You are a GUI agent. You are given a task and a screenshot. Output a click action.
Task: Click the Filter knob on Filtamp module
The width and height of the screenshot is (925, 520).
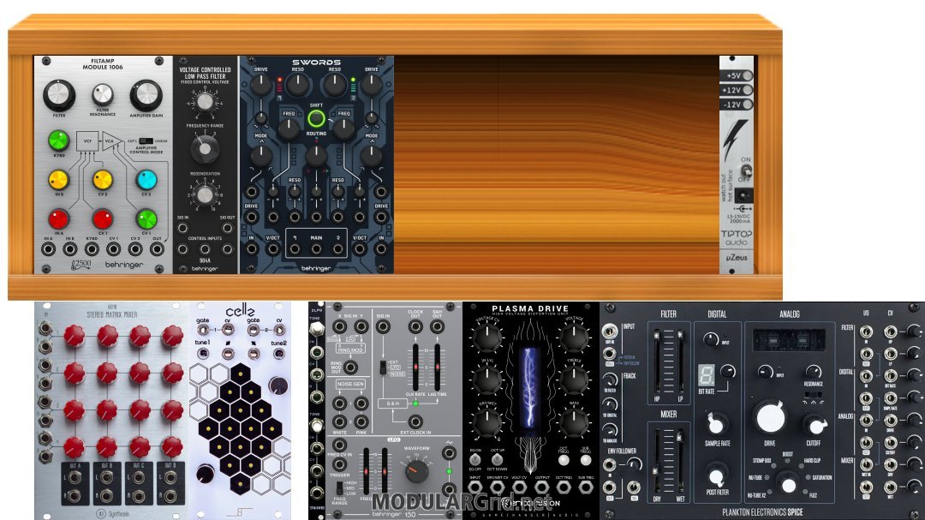pyautogui.click(x=59, y=95)
